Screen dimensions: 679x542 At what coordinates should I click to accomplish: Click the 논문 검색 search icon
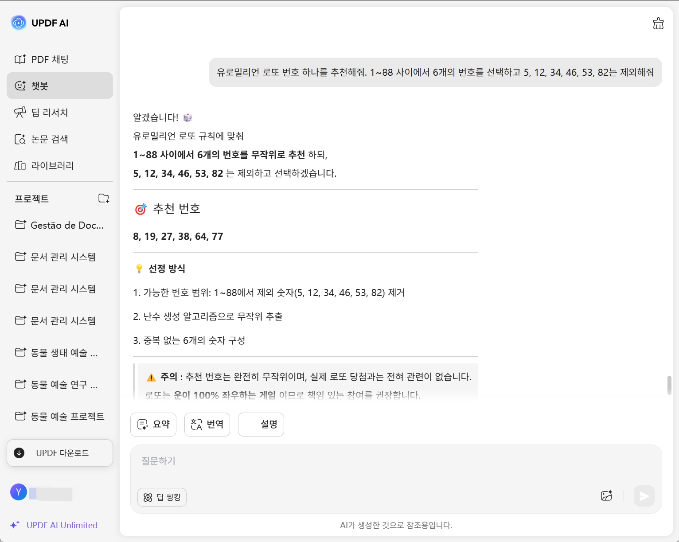coord(20,139)
